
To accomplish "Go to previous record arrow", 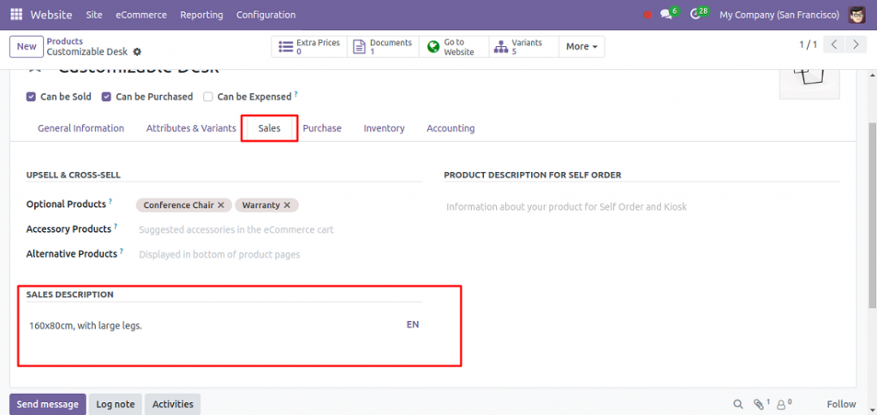I will click(x=834, y=44).
